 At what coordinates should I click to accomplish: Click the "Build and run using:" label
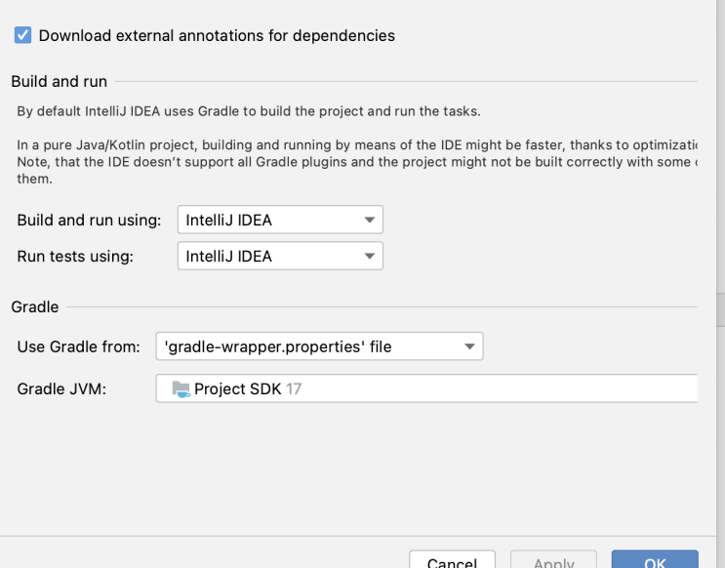[x=89, y=220]
